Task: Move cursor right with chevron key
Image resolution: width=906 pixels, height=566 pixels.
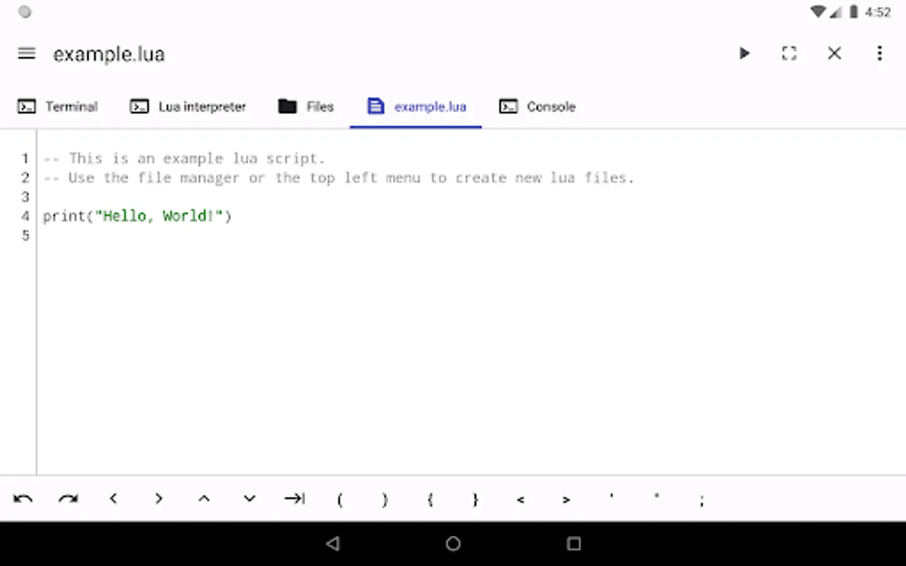Action: pos(159,499)
